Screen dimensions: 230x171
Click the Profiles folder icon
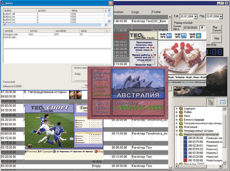click(181, 112)
